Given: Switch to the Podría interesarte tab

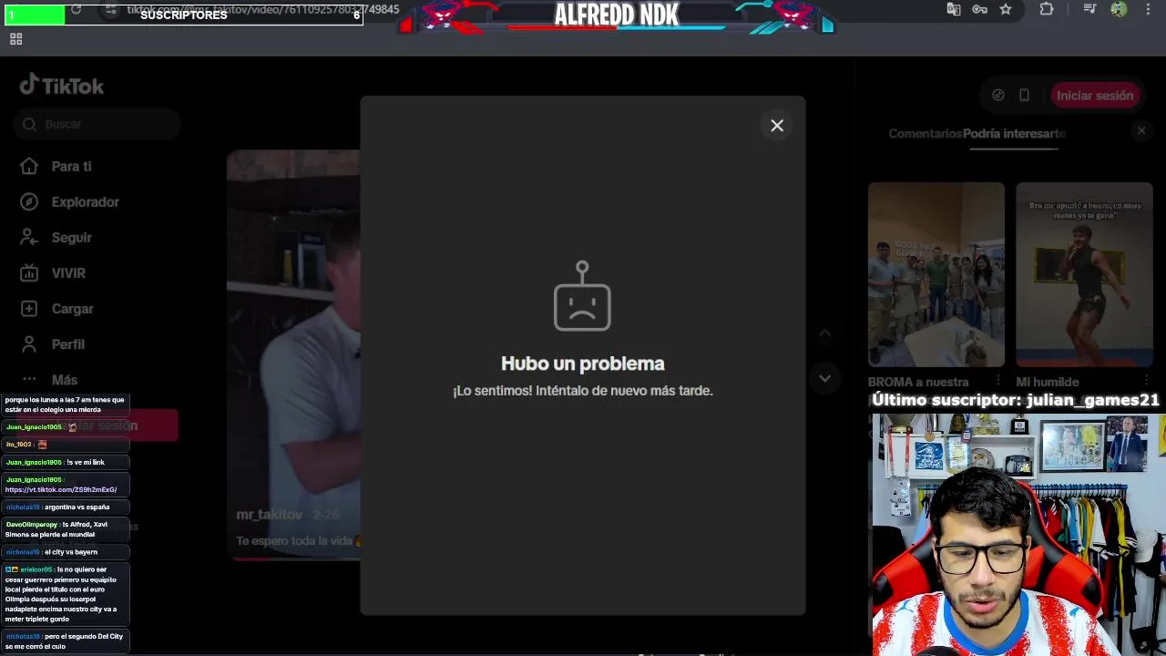Looking at the screenshot, I should tap(1014, 133).
